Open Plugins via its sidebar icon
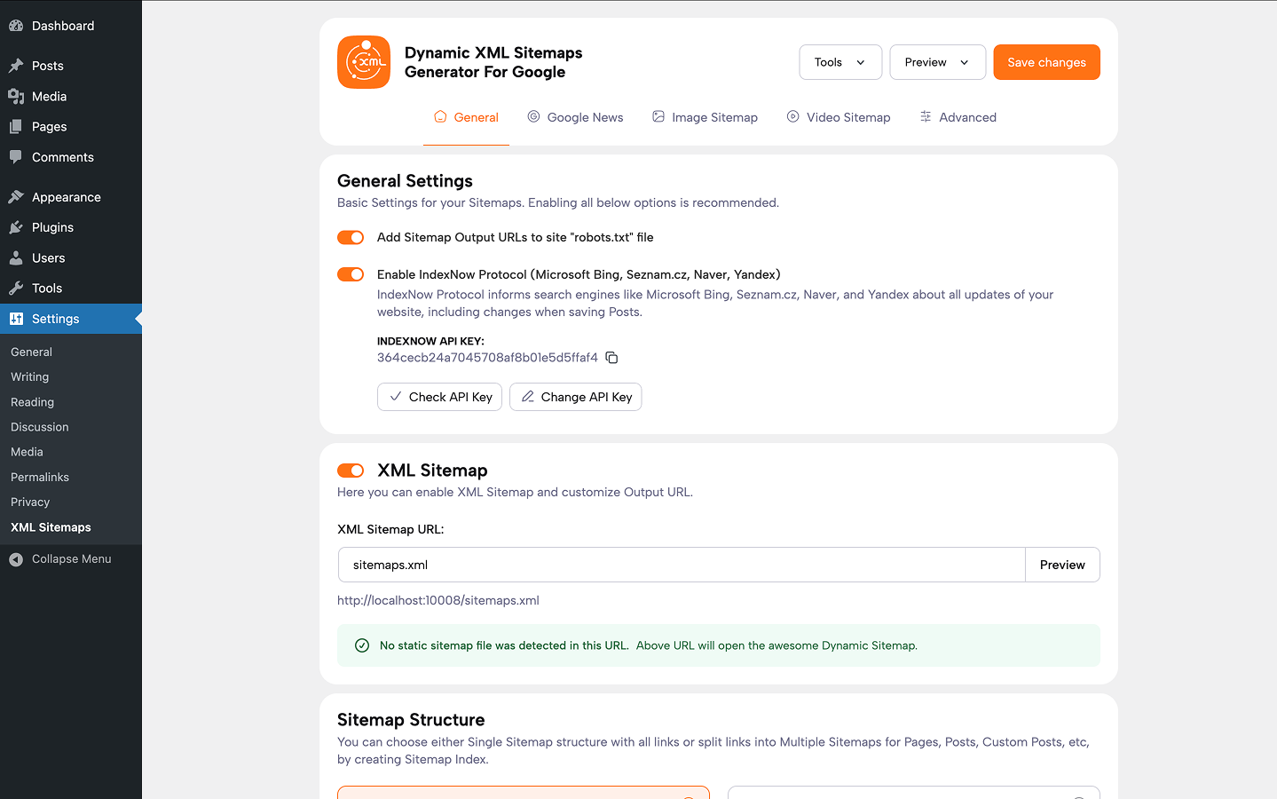Screen dimensions: 1277x799 click(16, 227)
